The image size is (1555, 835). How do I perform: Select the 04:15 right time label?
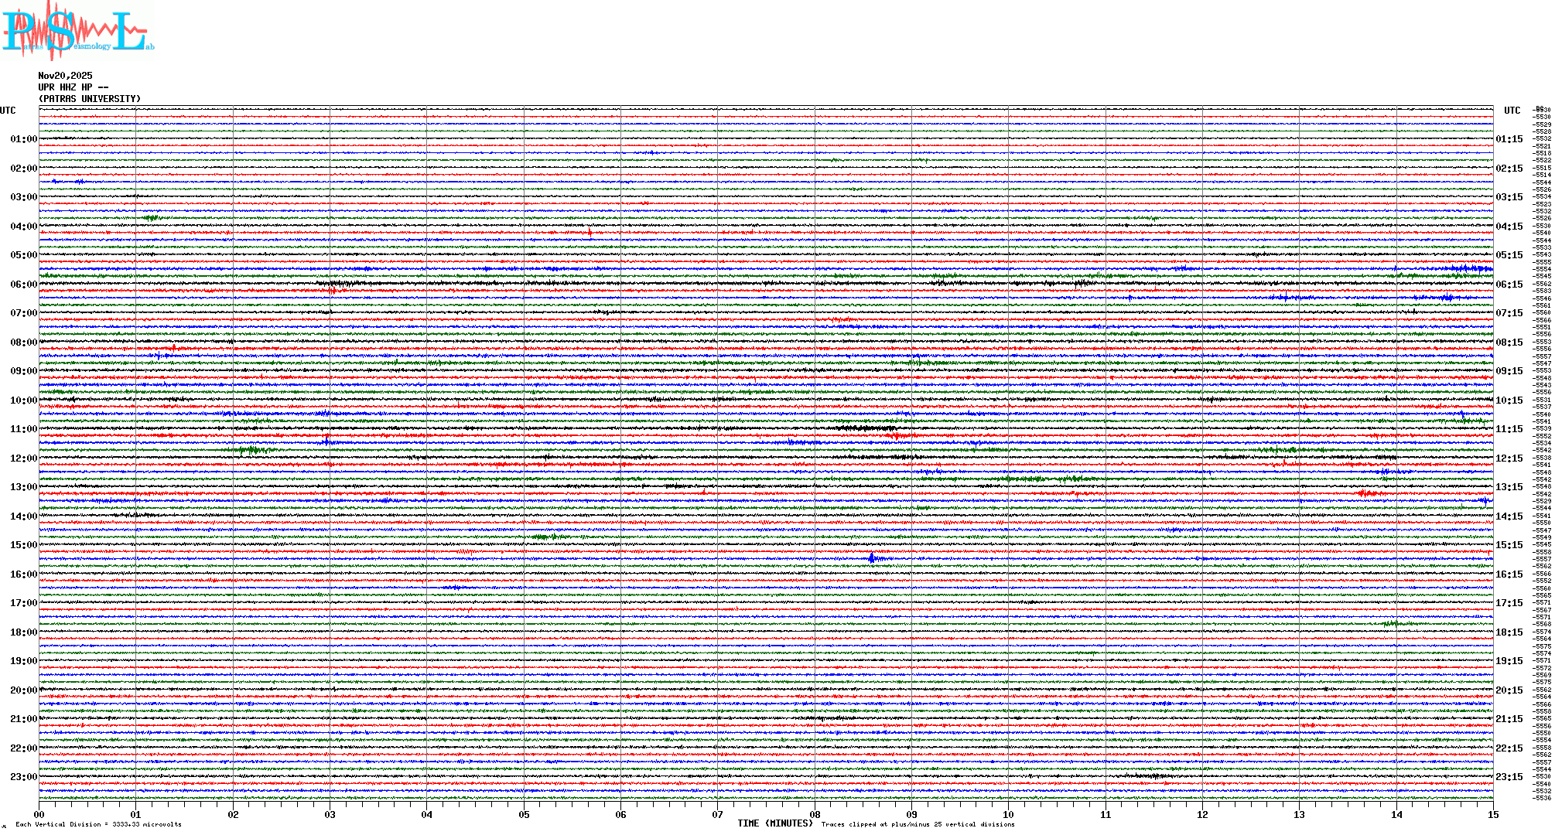click(1509, 227)
